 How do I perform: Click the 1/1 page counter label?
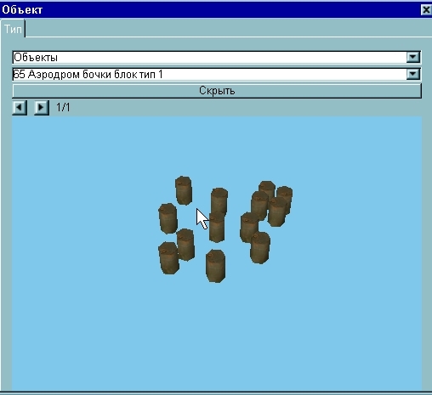coord(63,108)
